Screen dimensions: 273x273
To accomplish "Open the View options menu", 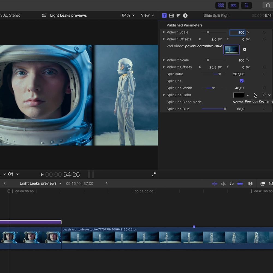I will [x=147, y=15].
